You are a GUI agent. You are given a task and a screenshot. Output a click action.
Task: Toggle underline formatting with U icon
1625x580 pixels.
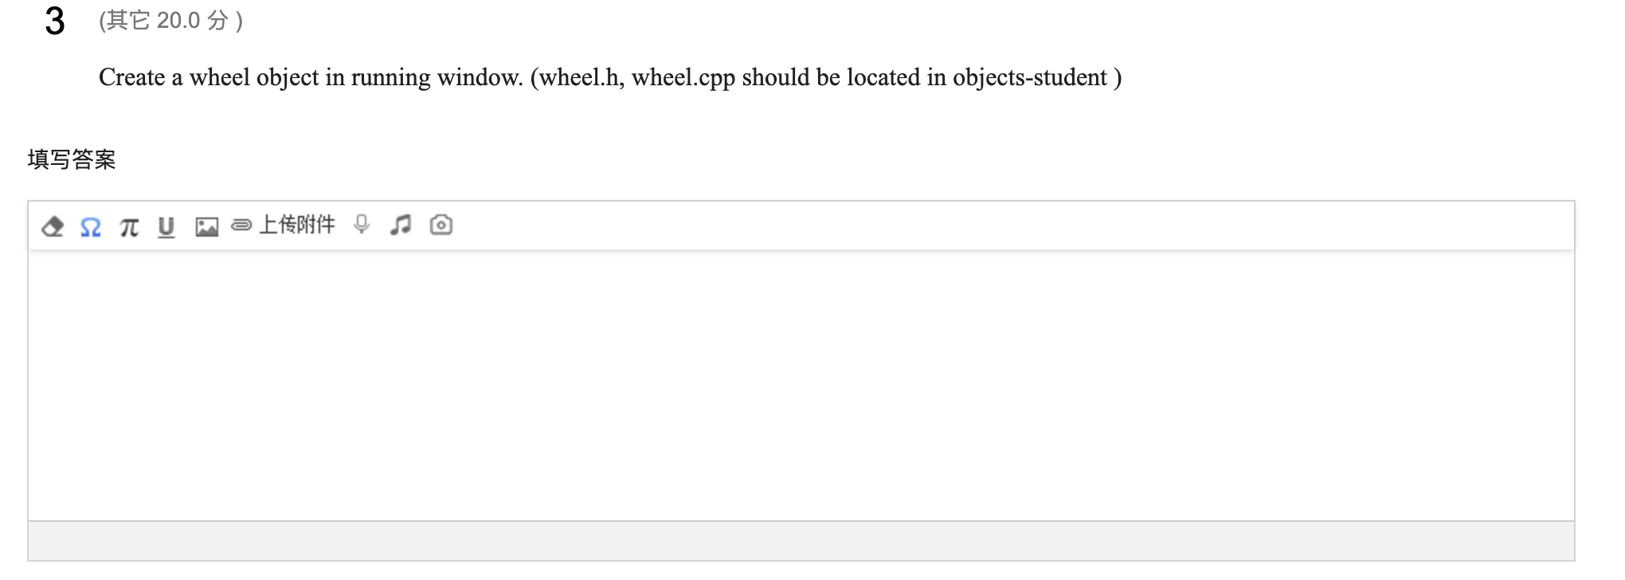point(166,225)
